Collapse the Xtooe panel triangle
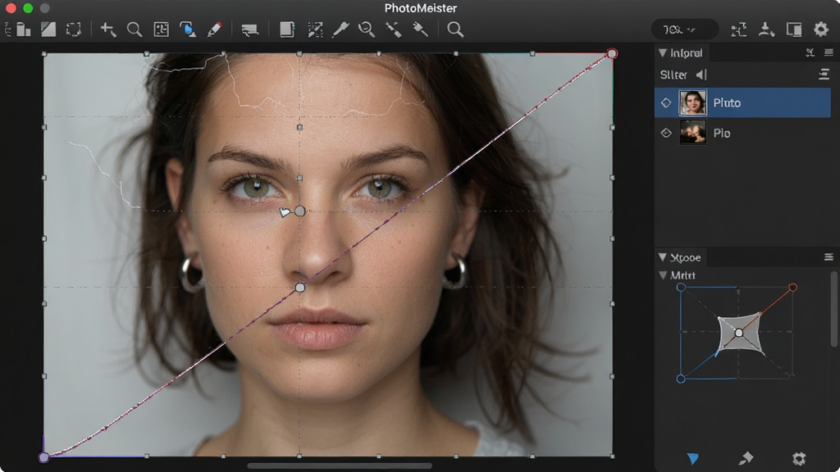The width and height of the screenshot is (840, 472). point(663,257)
